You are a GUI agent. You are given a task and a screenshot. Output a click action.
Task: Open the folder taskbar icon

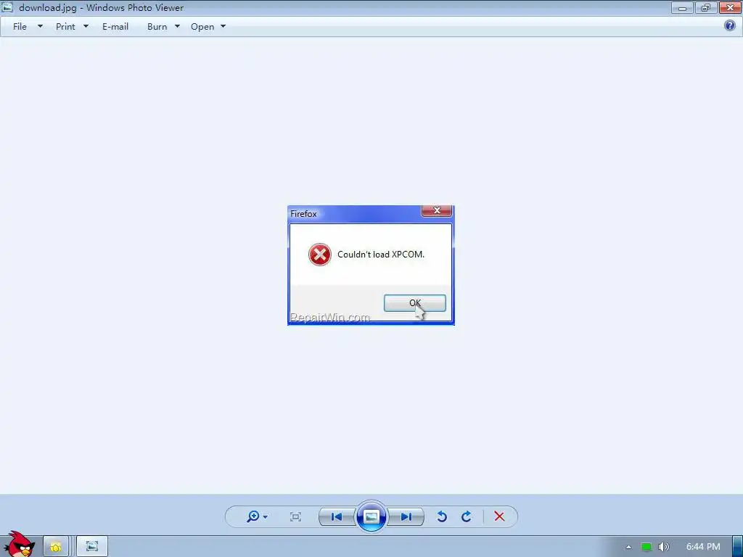(56, 547)
